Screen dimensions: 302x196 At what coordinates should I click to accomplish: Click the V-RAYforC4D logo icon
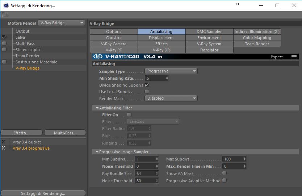[98, 57]
